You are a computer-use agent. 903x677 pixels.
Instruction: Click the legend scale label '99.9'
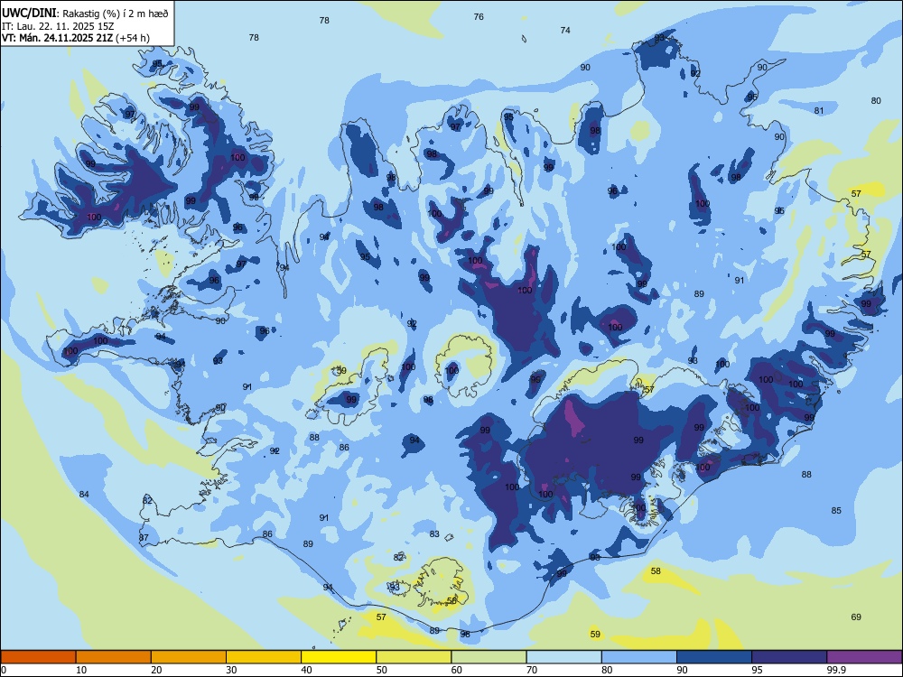click(836, 670)
